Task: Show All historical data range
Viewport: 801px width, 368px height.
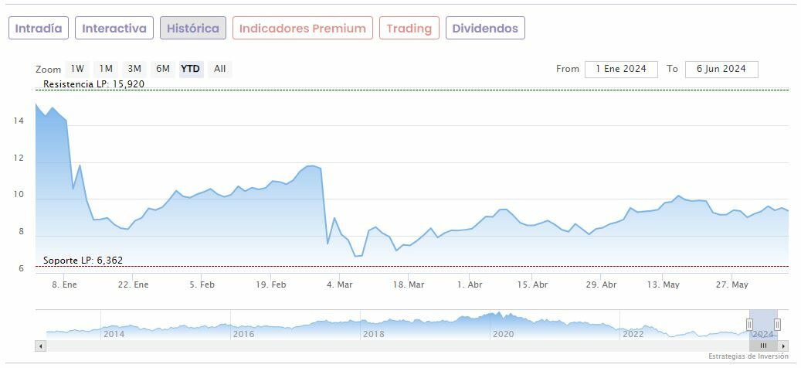Action: [220, 69]
